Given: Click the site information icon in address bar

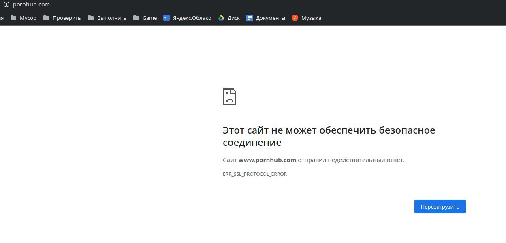Looking at the screenshot, I should click(x=6, y=4).
